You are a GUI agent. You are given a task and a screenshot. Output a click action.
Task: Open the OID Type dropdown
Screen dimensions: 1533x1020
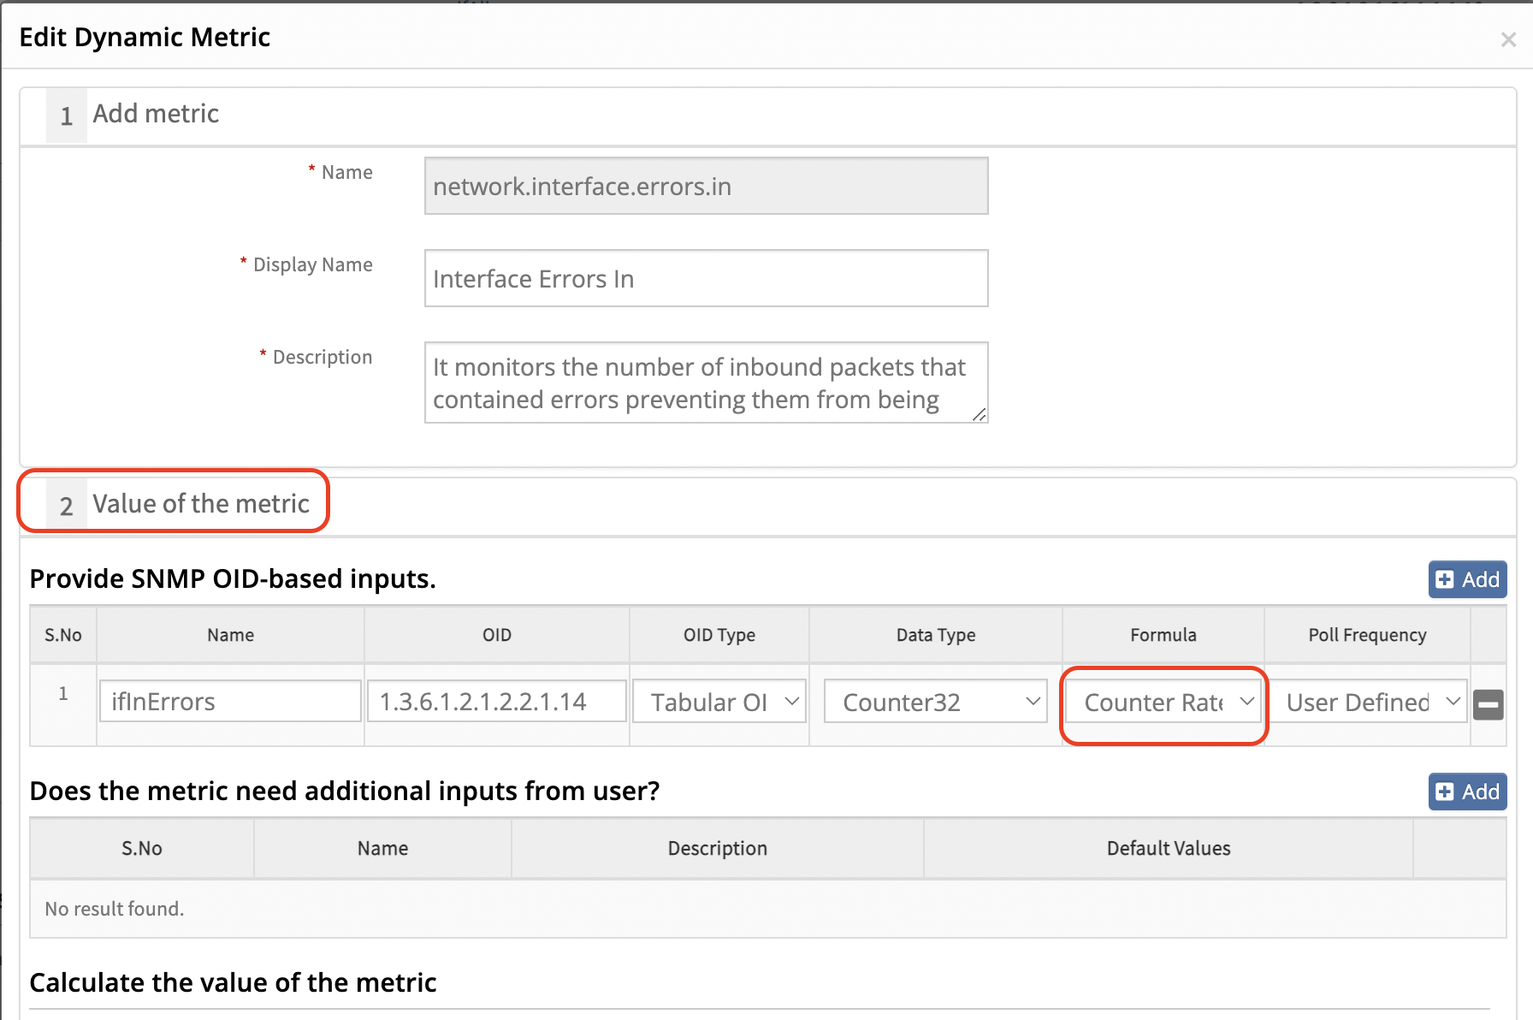coord(719,702)
